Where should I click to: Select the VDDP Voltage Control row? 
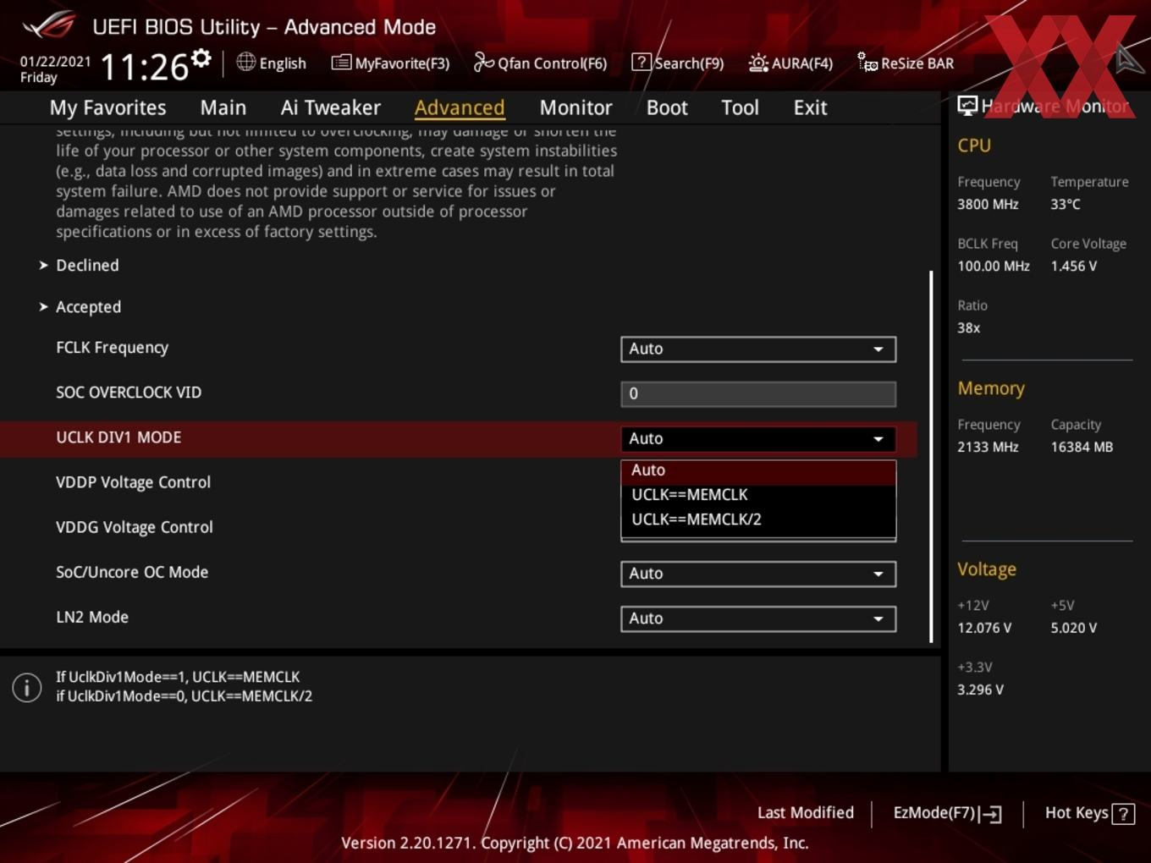tap(457, 482)
